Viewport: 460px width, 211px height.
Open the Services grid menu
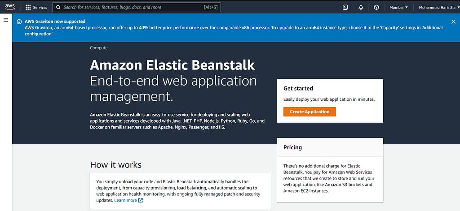click(x=28, y=7)
